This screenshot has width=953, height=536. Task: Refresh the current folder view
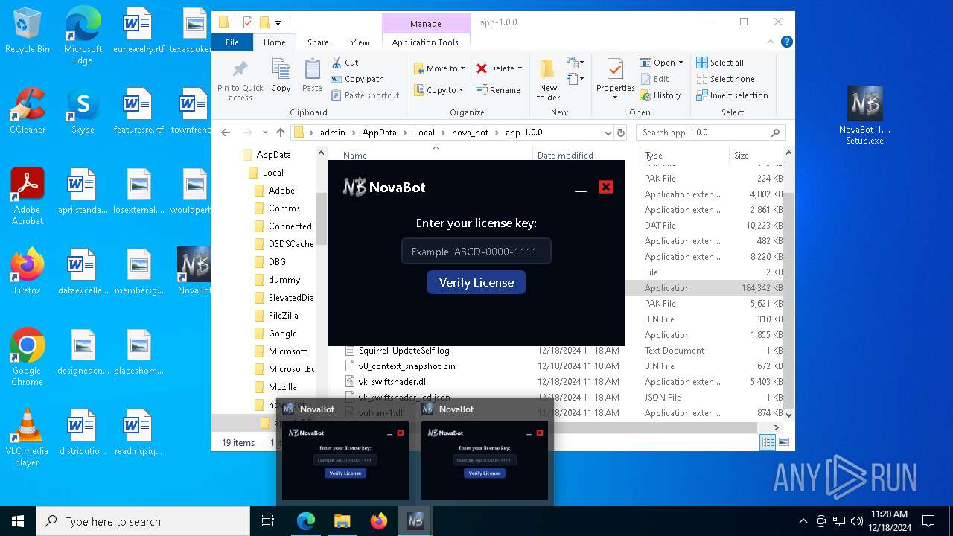[621, 133]
